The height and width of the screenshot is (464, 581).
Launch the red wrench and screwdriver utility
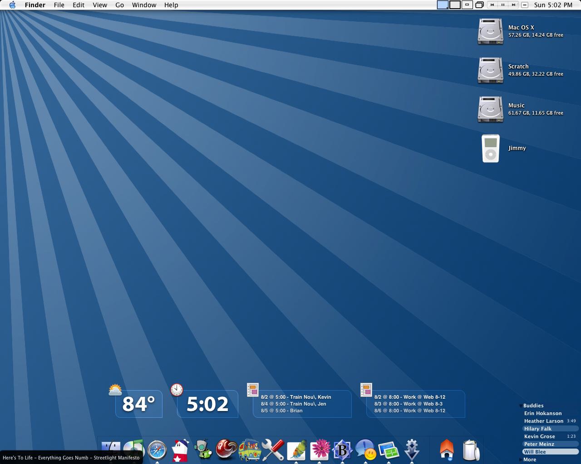(x=273, y=450)
